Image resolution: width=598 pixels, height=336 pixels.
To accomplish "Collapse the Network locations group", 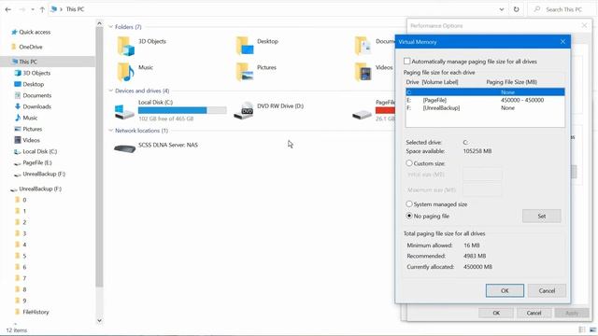I will pyautogui.click(x=110, y=131).
